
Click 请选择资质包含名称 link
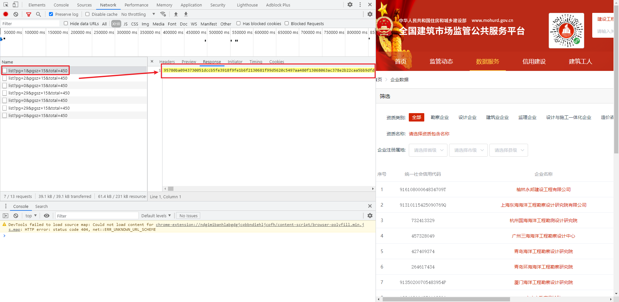[x=429, y=134]
